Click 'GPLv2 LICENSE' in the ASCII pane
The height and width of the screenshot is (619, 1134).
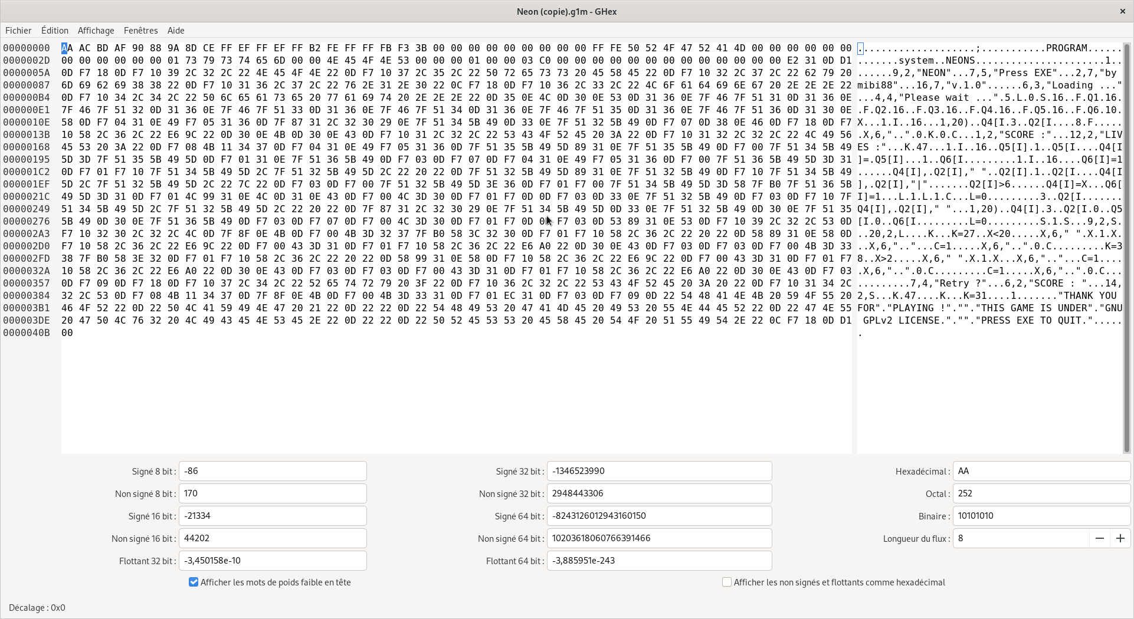click(x=902, y=321)
